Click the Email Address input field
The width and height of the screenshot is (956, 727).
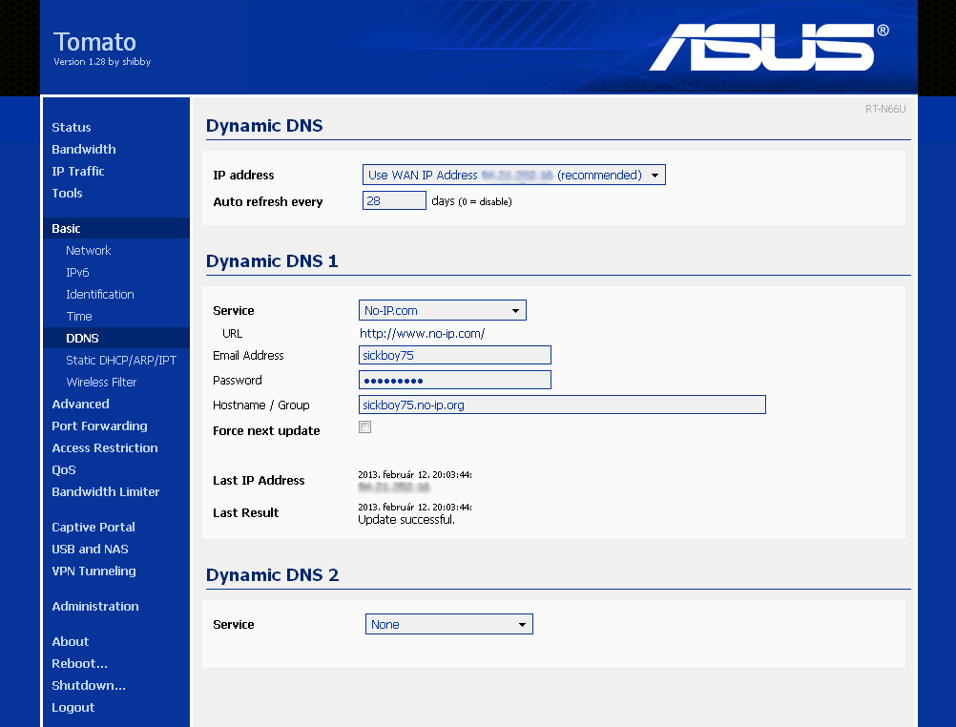click(455, 355)
